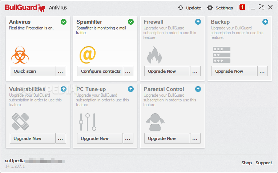Viewport: 278px width, 173px height.
Task: Click 'Spamfilter is monitoring e-mail traffic.' text
Action: click(x=101, y=30)
